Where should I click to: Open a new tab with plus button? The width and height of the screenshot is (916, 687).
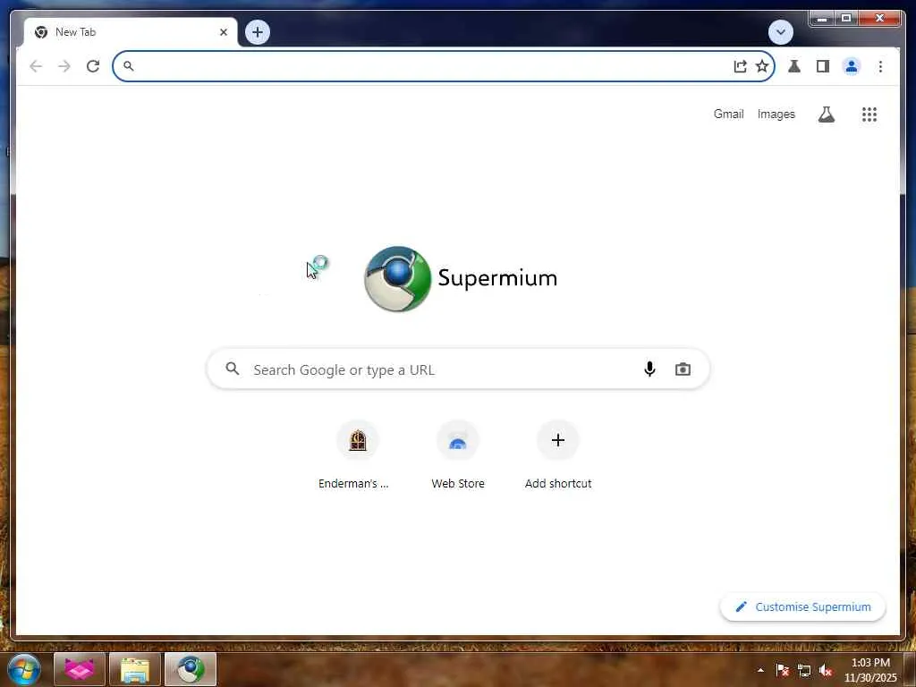point(258,32)
